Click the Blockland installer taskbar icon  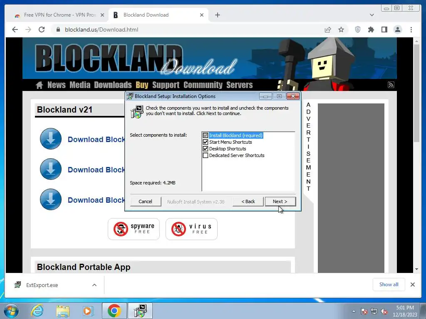coord(140,311)
